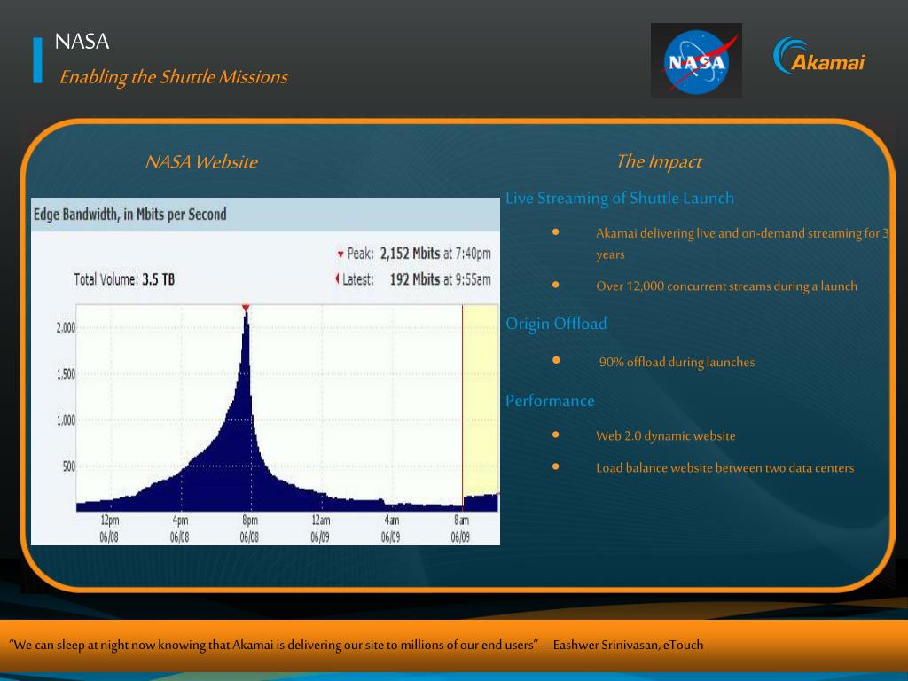Click the '4am 06/09' x-axis label
This screenshot has width=908, height=681.
[391, 528]
